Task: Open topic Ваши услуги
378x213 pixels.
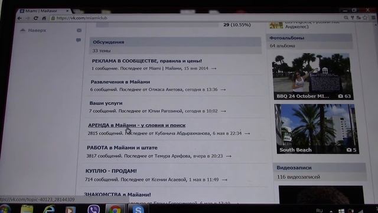Action: tap(106, 103)
